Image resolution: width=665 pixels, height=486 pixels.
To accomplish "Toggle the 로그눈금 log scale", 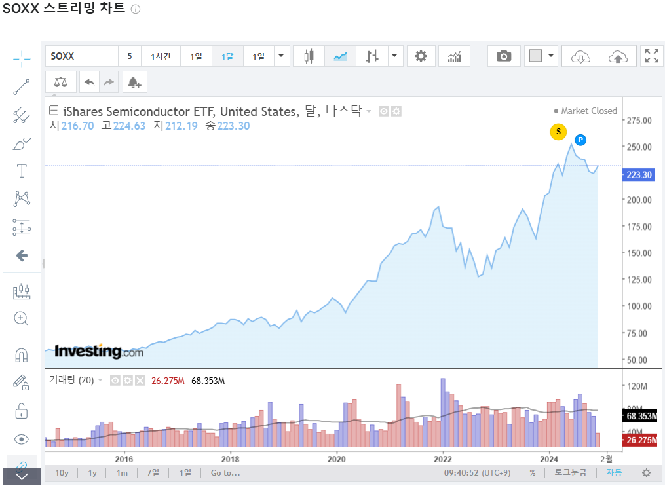I will pos(571,472).
